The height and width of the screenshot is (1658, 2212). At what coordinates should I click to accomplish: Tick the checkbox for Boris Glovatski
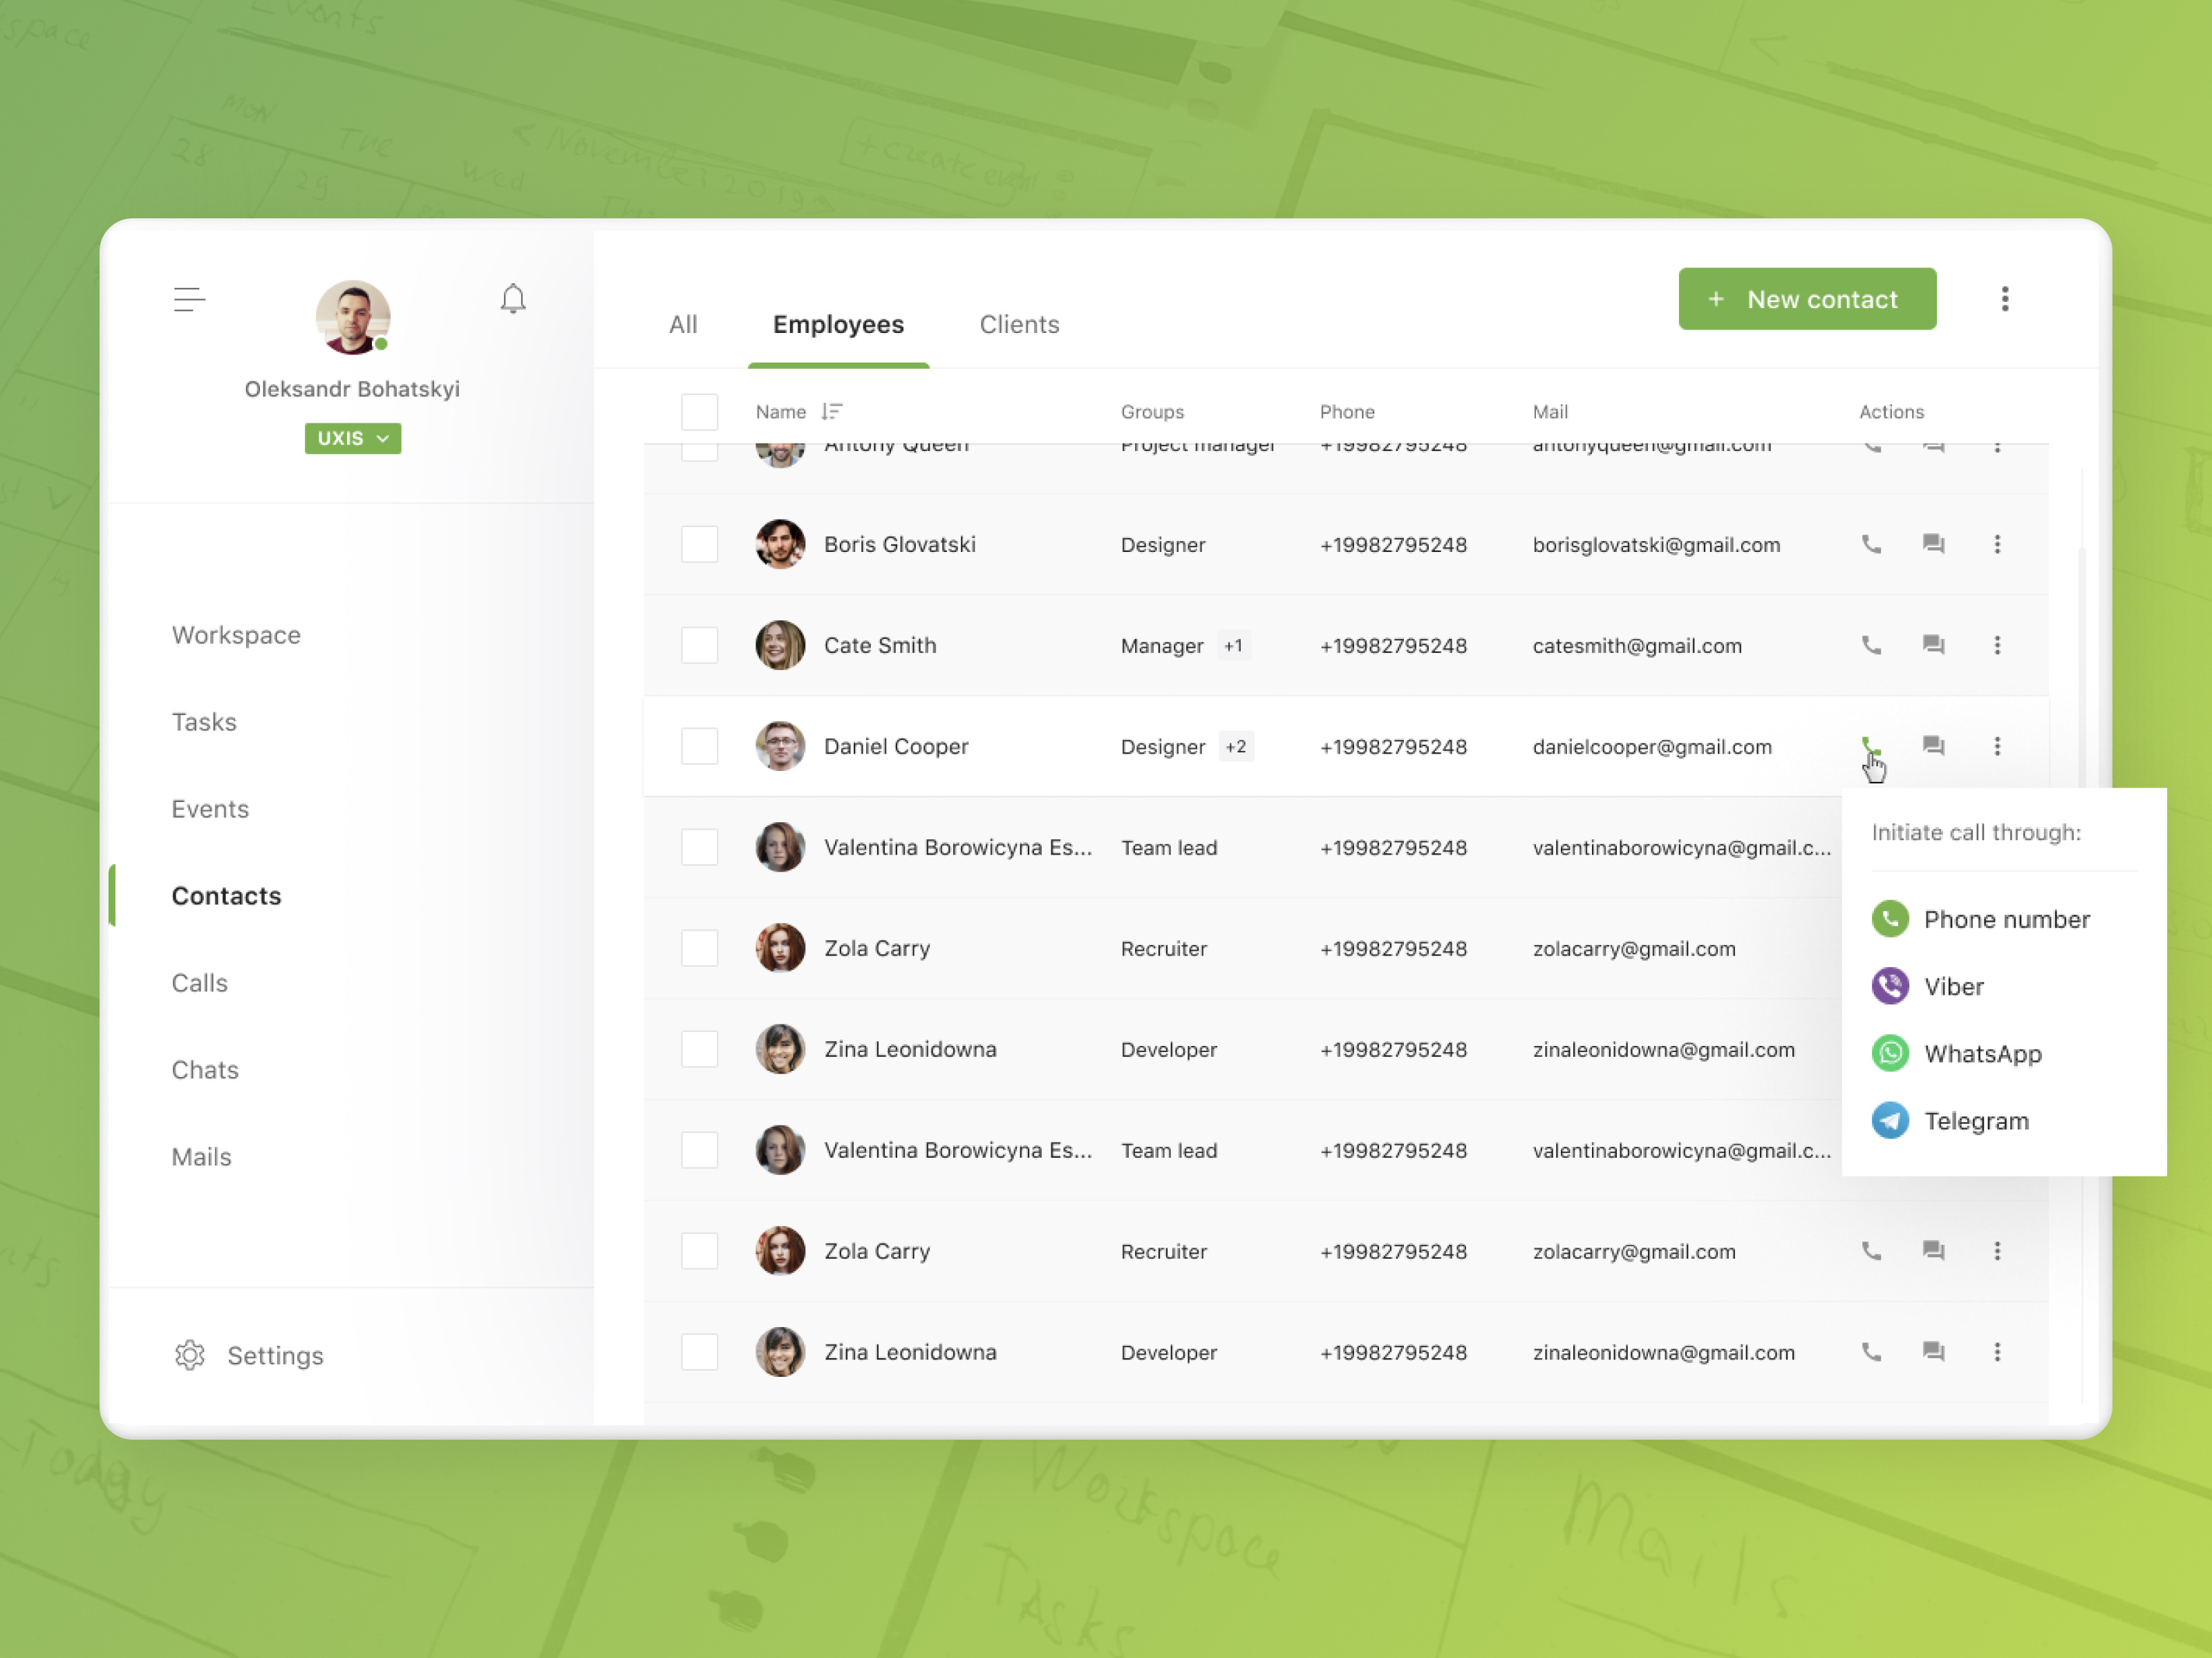[x=699, y=544]
